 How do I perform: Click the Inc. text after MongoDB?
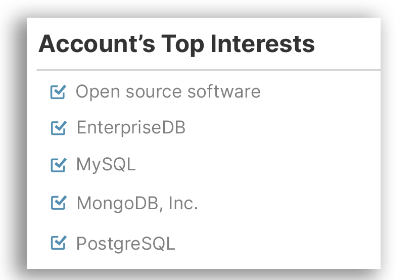(x=183, y=203)
